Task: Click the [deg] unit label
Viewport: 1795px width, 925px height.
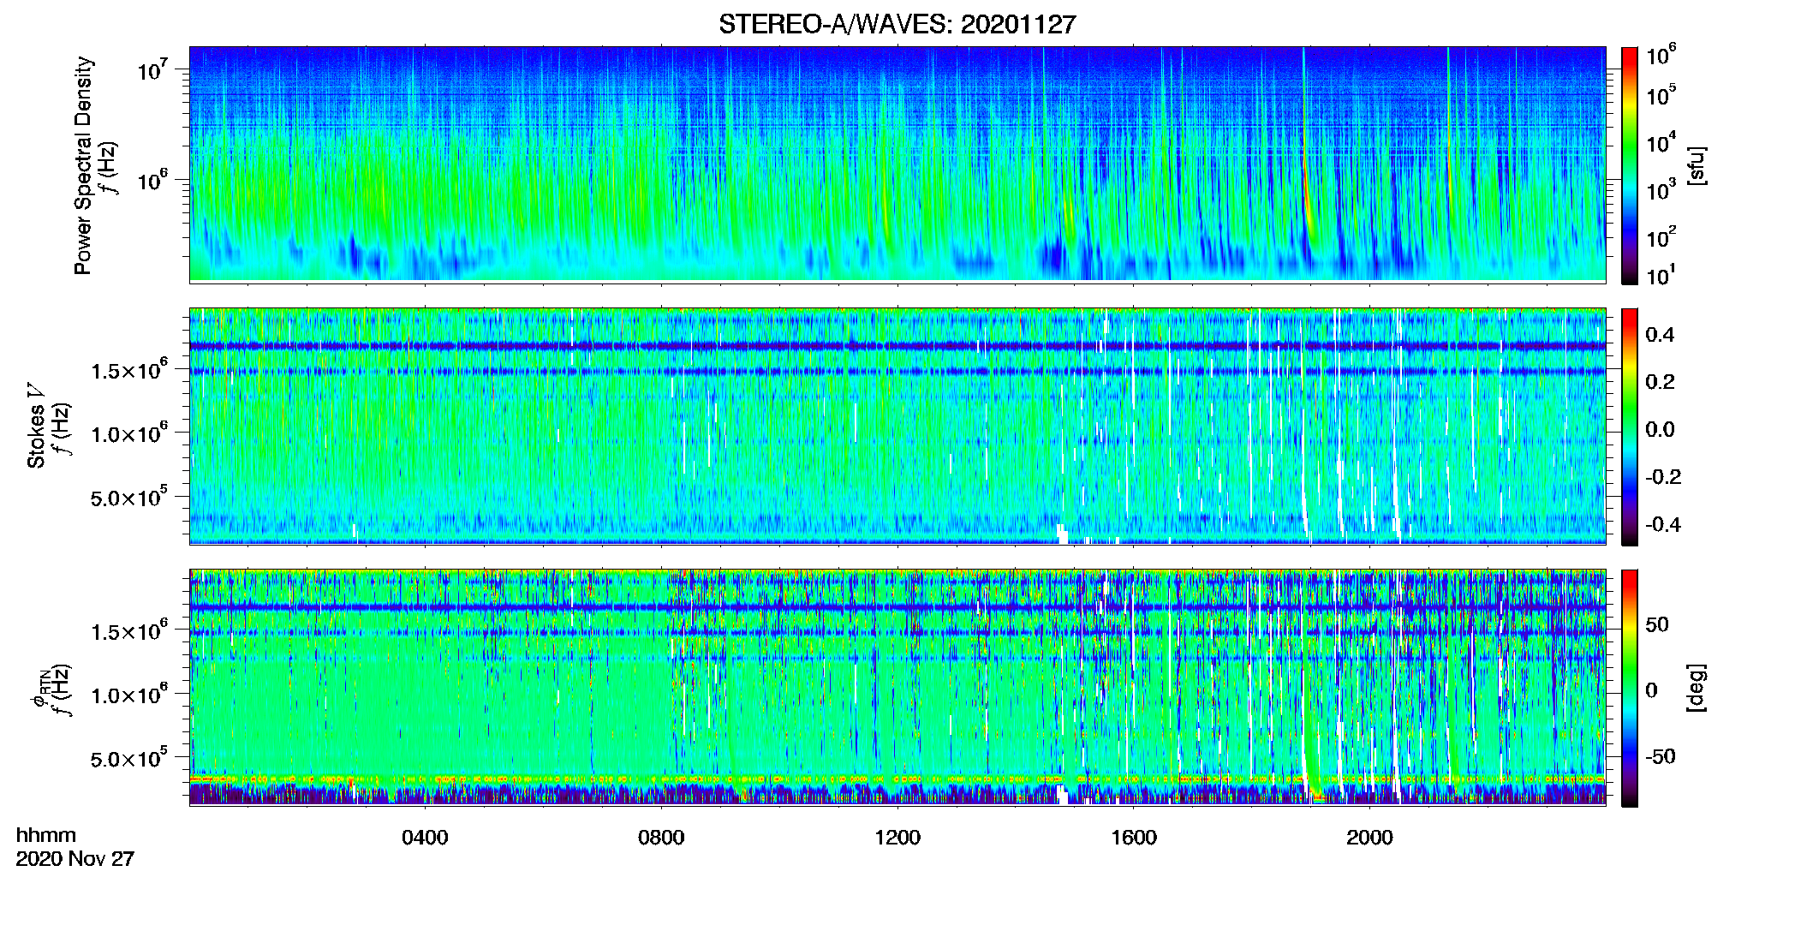Action: tap(1696, 688)
